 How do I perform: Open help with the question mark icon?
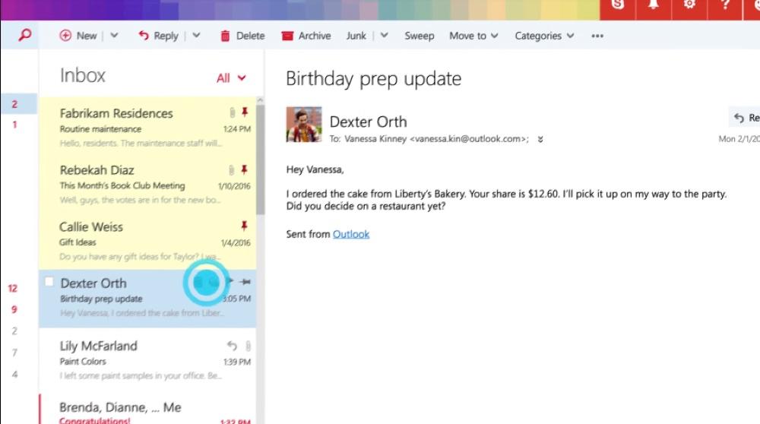tap(725, 5)
